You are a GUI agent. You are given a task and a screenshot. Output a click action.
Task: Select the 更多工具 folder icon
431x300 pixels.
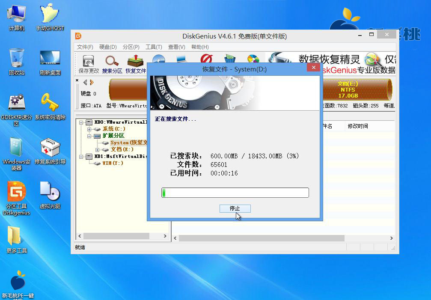point(17,240)
